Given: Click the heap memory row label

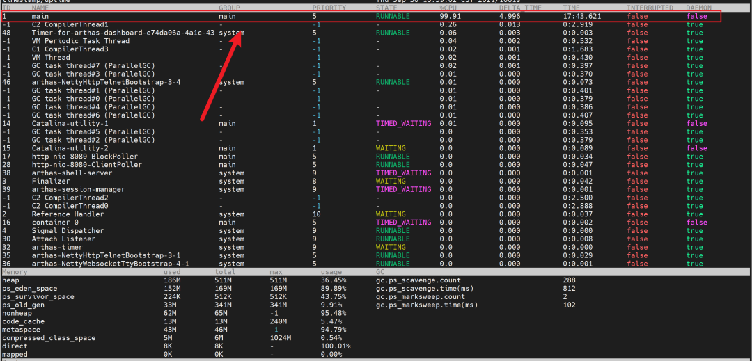Looking at the screenshot, I should [10, 280].
